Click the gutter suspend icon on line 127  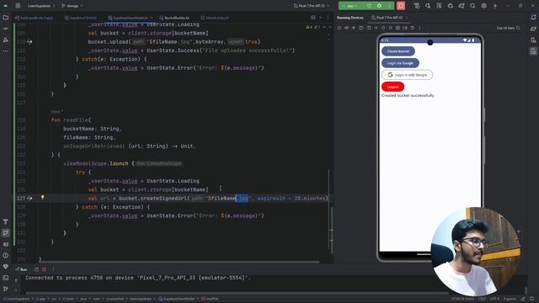tap(30, 199)
